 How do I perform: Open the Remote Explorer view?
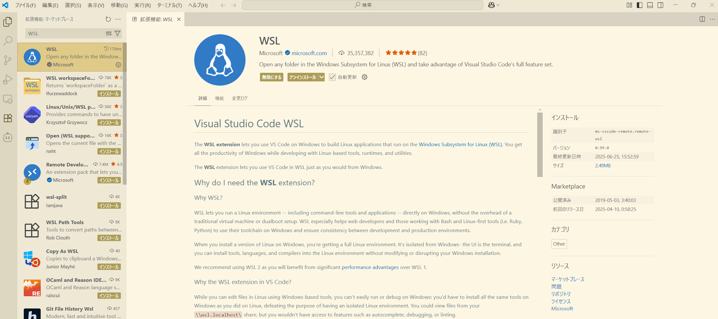(x=8, y=99)
